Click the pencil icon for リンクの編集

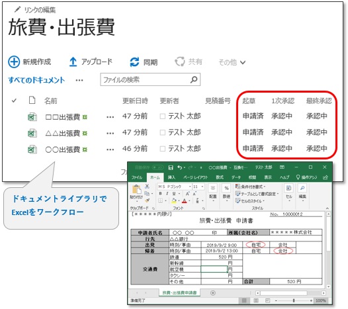[17, 9]
